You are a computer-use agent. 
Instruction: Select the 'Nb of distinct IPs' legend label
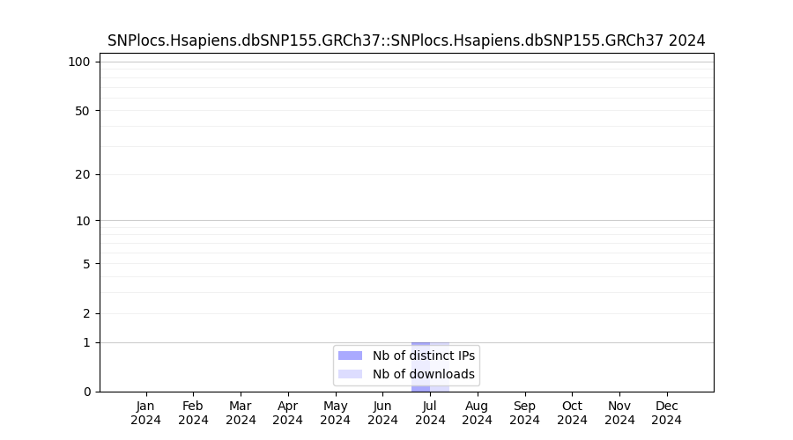click(x=423, y=356)
